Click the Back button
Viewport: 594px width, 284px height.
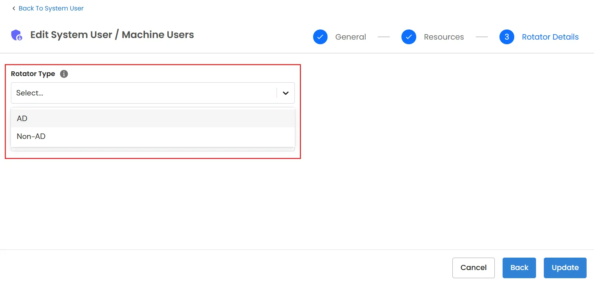click(519, 268)
